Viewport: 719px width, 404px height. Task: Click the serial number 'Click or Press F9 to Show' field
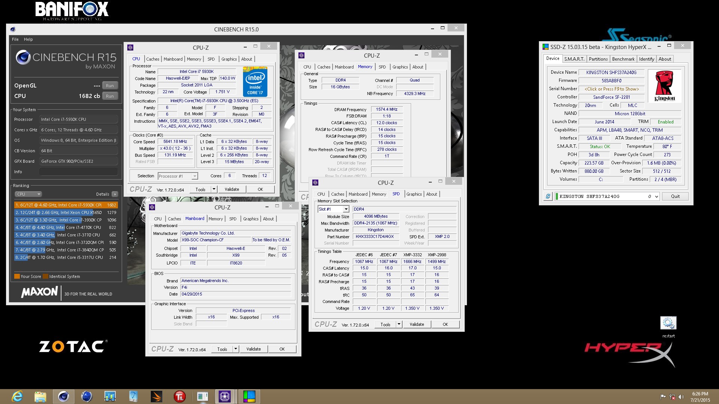pos(612,89)
